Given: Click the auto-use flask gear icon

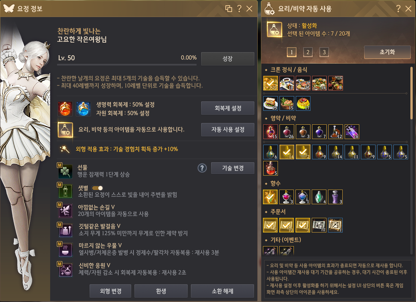Looking at the screenshot, I should point(65,130).
